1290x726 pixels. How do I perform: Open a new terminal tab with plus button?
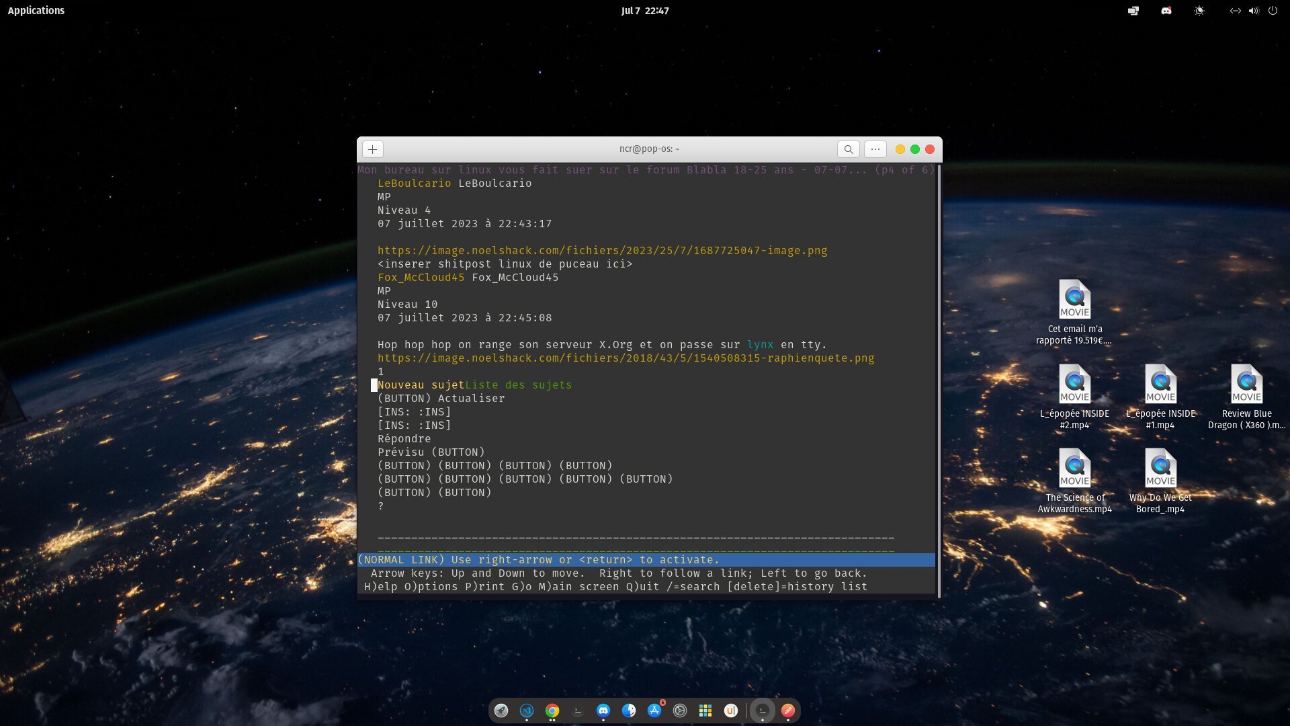372,149
